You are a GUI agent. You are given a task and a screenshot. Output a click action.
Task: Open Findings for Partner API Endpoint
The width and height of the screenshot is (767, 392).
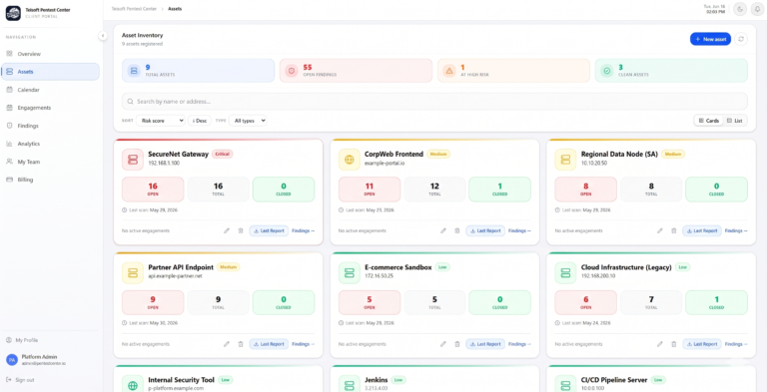[x=304, y=344]
